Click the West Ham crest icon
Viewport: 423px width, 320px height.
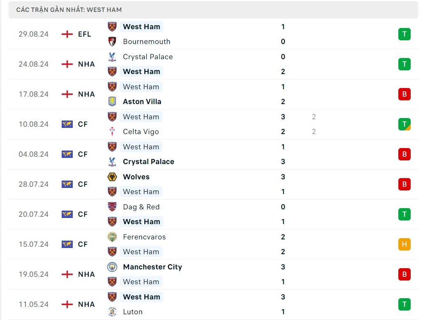click(112, 26)
